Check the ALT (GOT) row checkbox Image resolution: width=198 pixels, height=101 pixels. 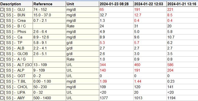2,65
